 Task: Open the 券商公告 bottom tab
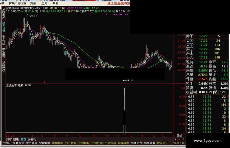click(x=136, y=143)
